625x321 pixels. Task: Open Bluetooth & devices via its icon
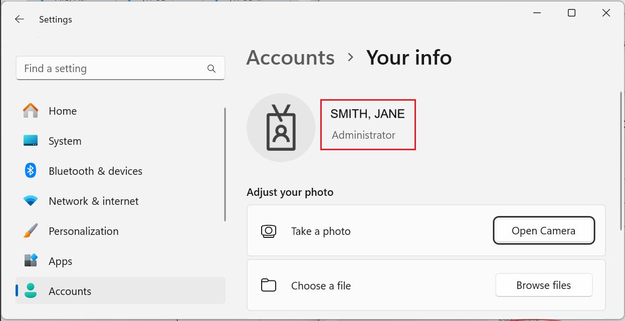31,171
